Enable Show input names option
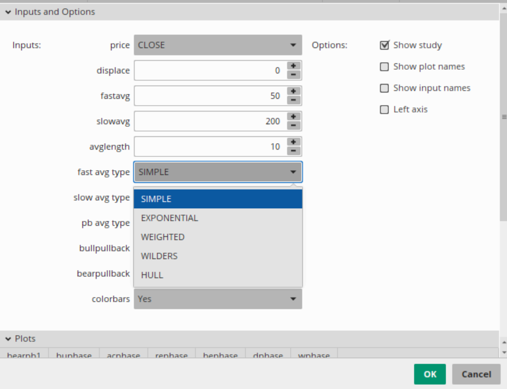The height and width of the screenshot is (389, 507). tap(385, 88)
